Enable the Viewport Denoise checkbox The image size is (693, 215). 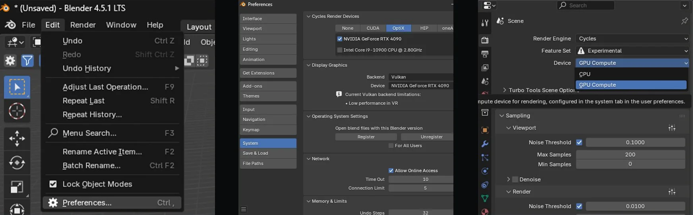[x=515, y=179]
